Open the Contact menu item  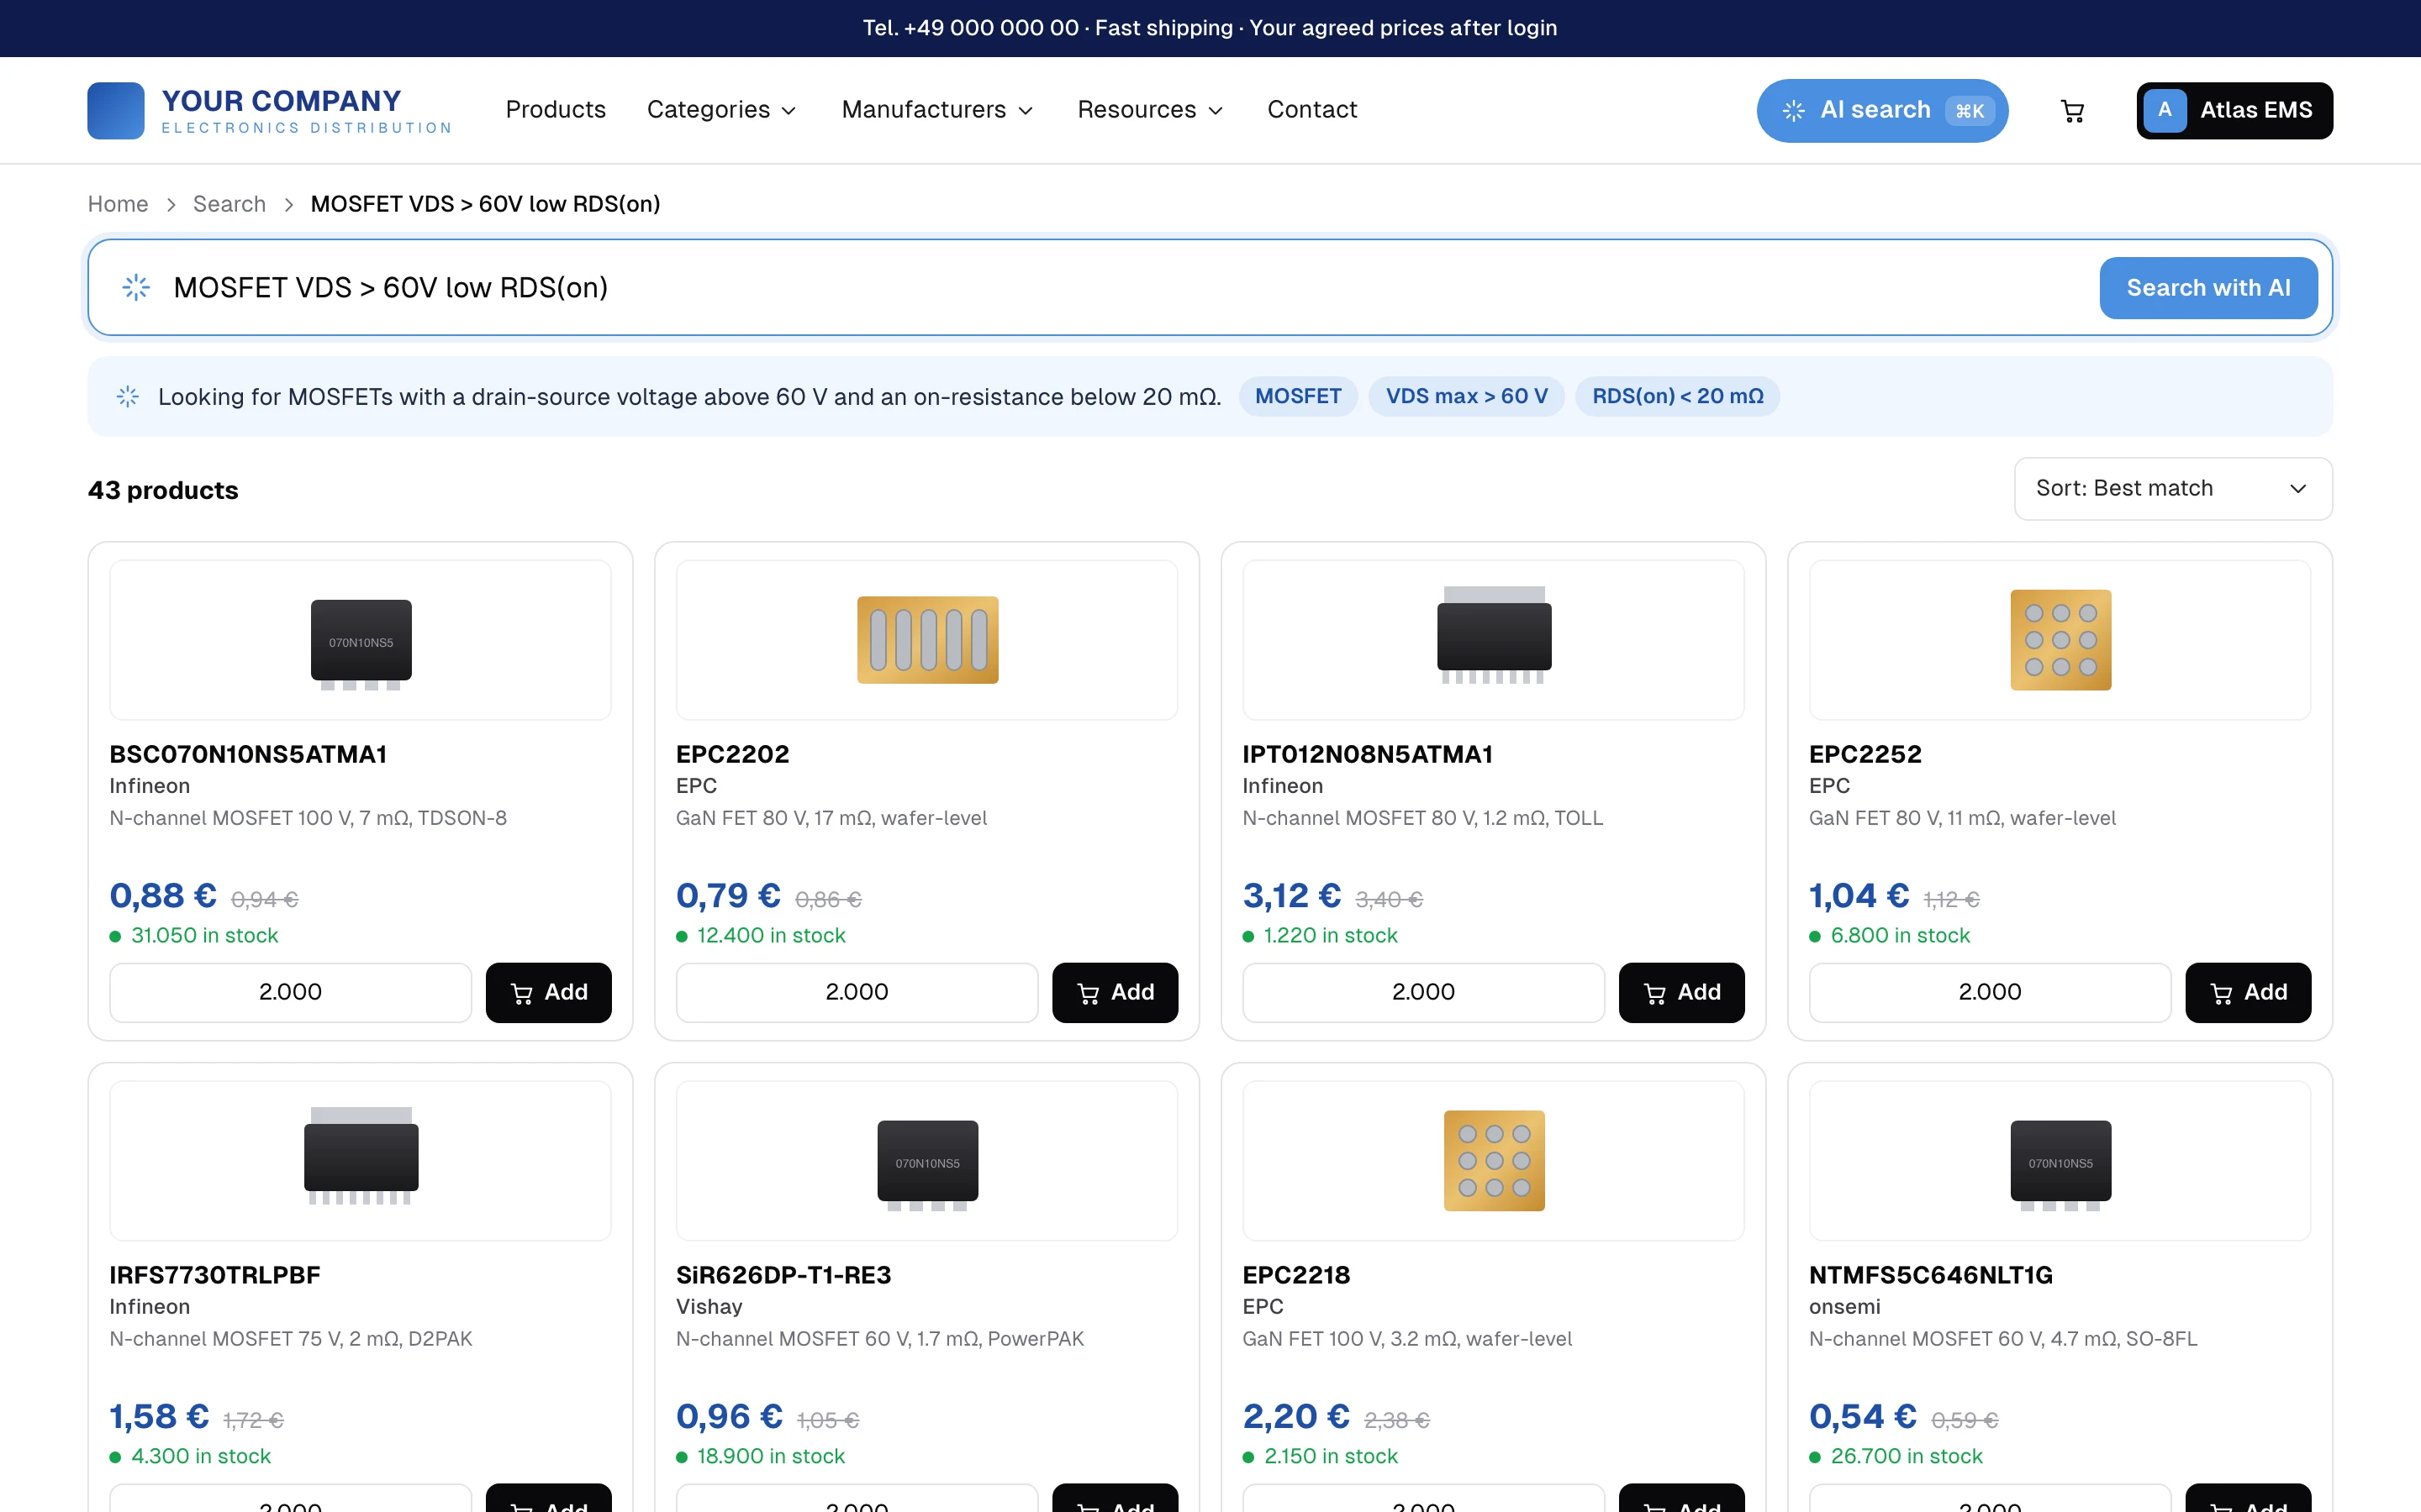click(1311, 110)
